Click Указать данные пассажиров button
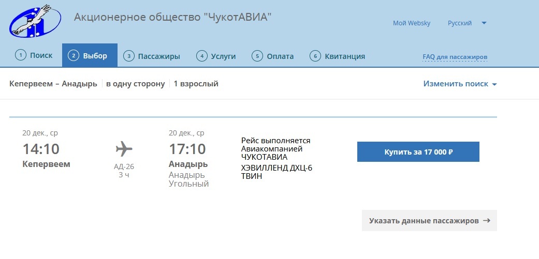Screen dimensions: 539x259 tap(429, 220)
